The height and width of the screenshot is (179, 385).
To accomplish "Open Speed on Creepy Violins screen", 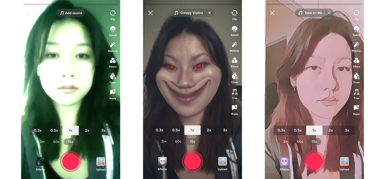I will (x=234, y=29).
